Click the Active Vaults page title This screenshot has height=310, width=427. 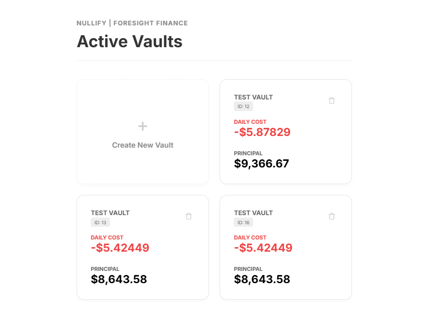(129, 41)
